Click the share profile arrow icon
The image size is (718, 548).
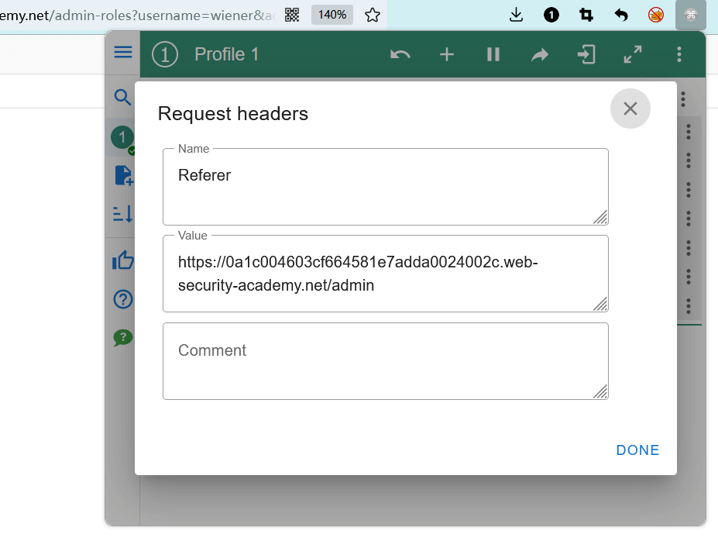[540, 54]
